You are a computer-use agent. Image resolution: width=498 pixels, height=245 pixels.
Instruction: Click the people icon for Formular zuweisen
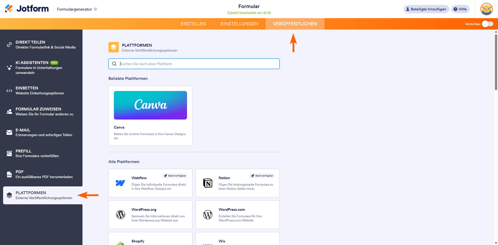coord(9,111)
